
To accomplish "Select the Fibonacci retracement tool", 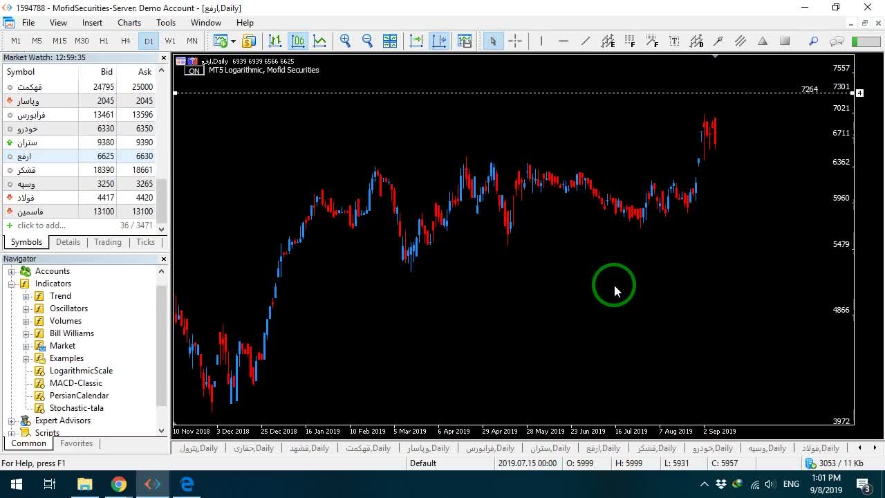I will [630, 41].
